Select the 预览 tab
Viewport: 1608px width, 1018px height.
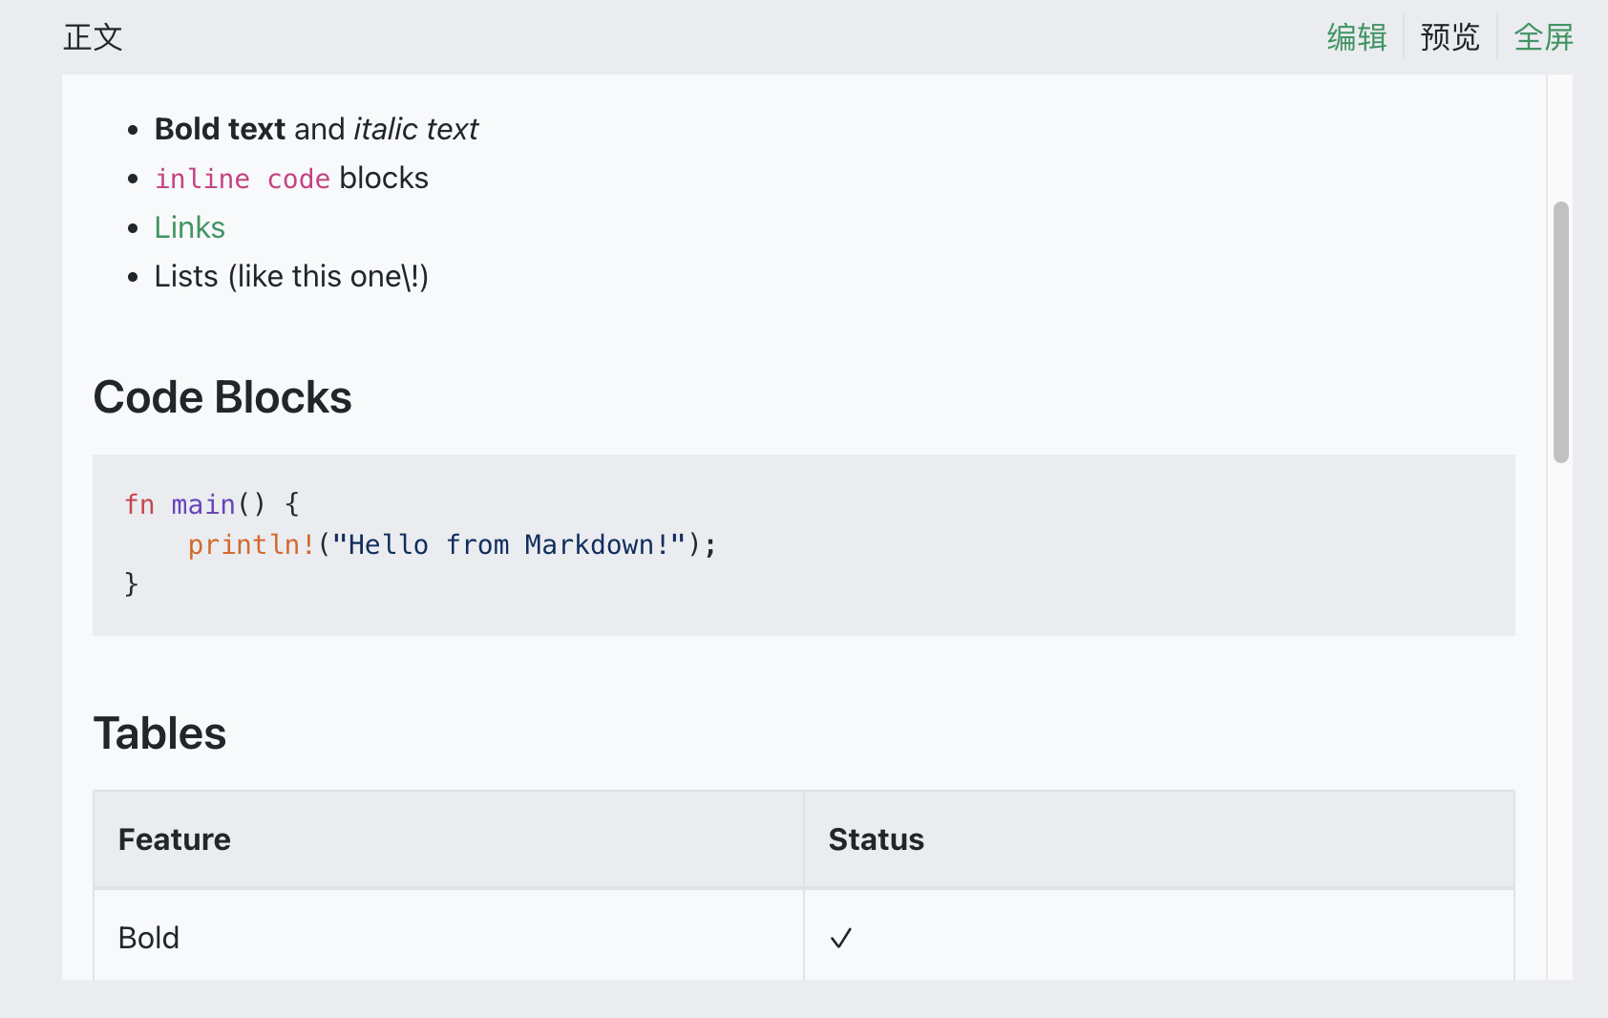(x=1449, y=37)
